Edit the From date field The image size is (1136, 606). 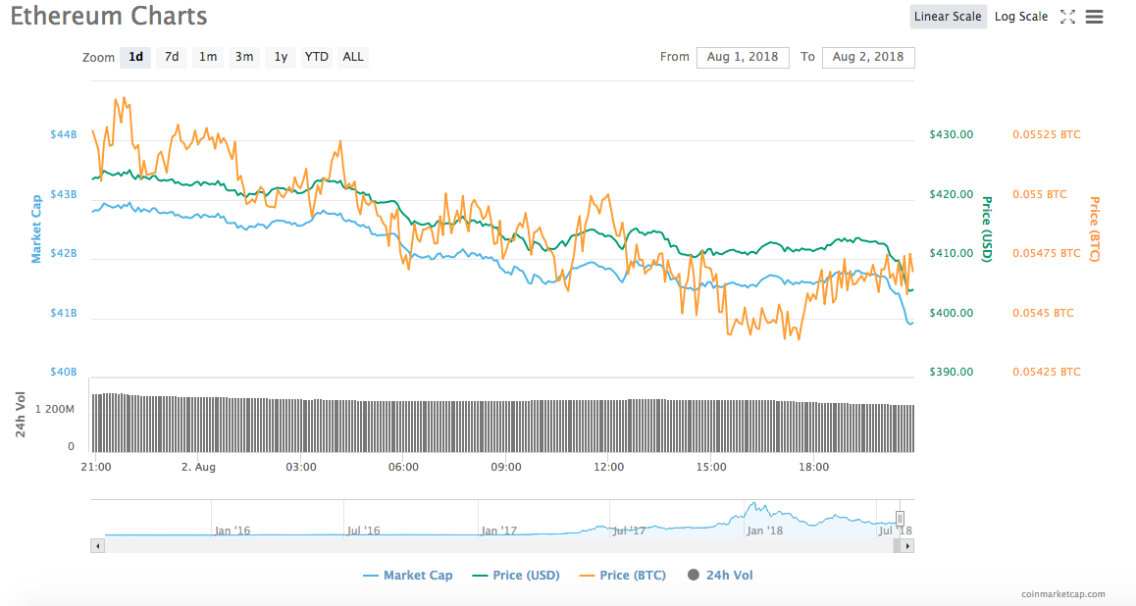[743, 57]
